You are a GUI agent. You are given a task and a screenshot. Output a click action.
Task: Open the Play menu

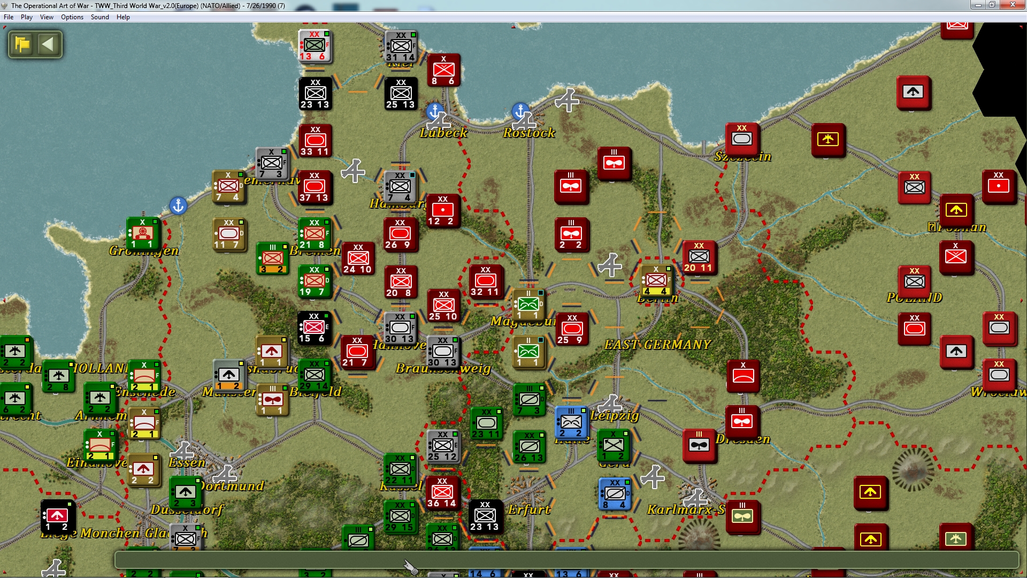[x=27, y=17]
